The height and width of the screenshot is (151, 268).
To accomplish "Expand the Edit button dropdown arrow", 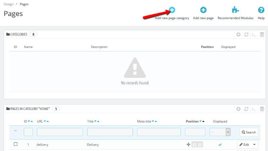I will pos(254,145).
